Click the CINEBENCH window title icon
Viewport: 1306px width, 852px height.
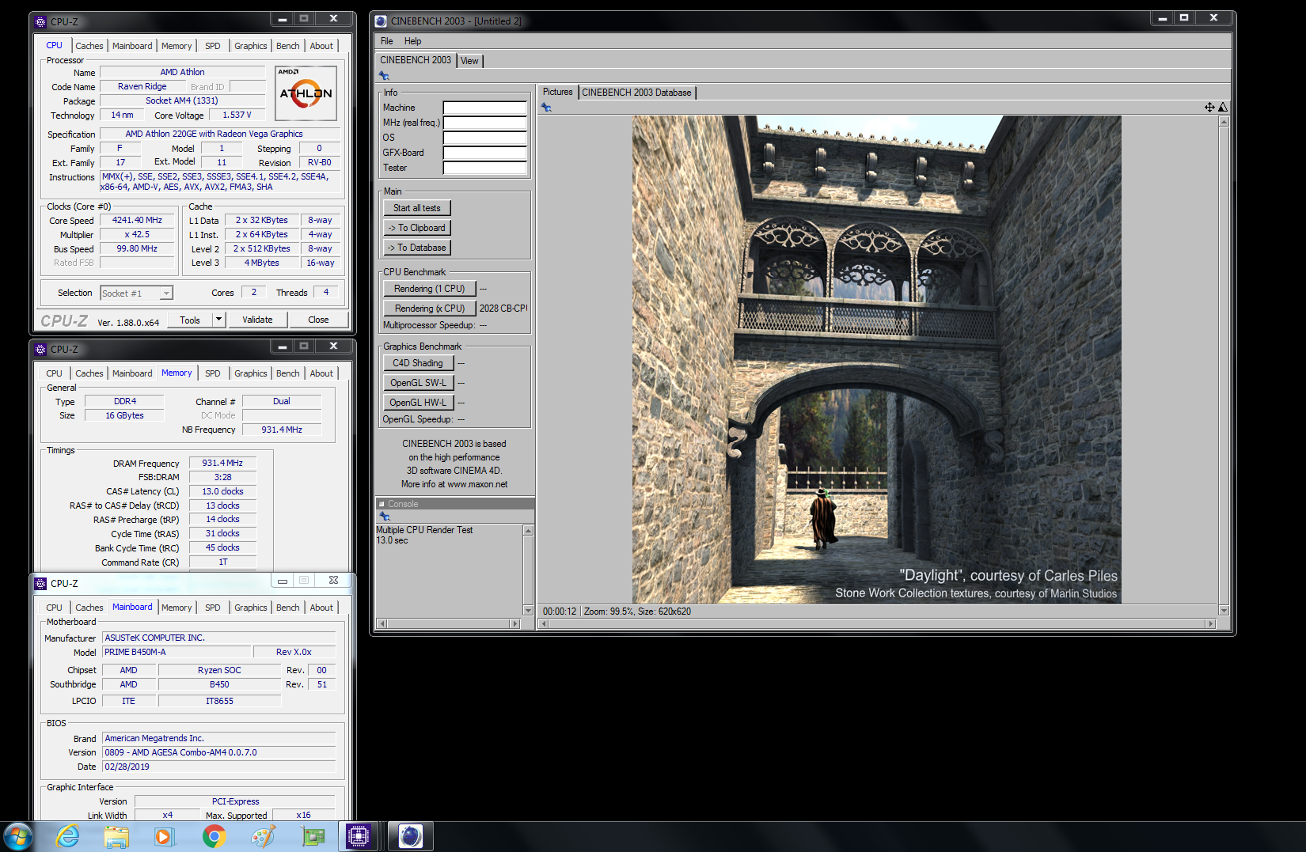(x=381, y=21)
